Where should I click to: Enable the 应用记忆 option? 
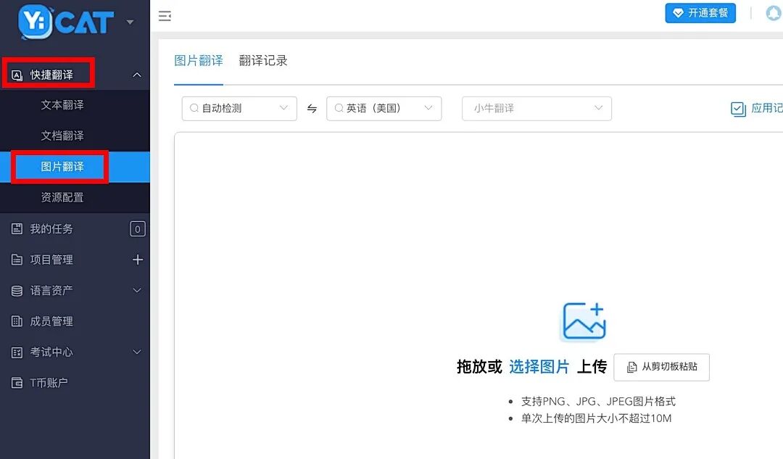(738, 109)
